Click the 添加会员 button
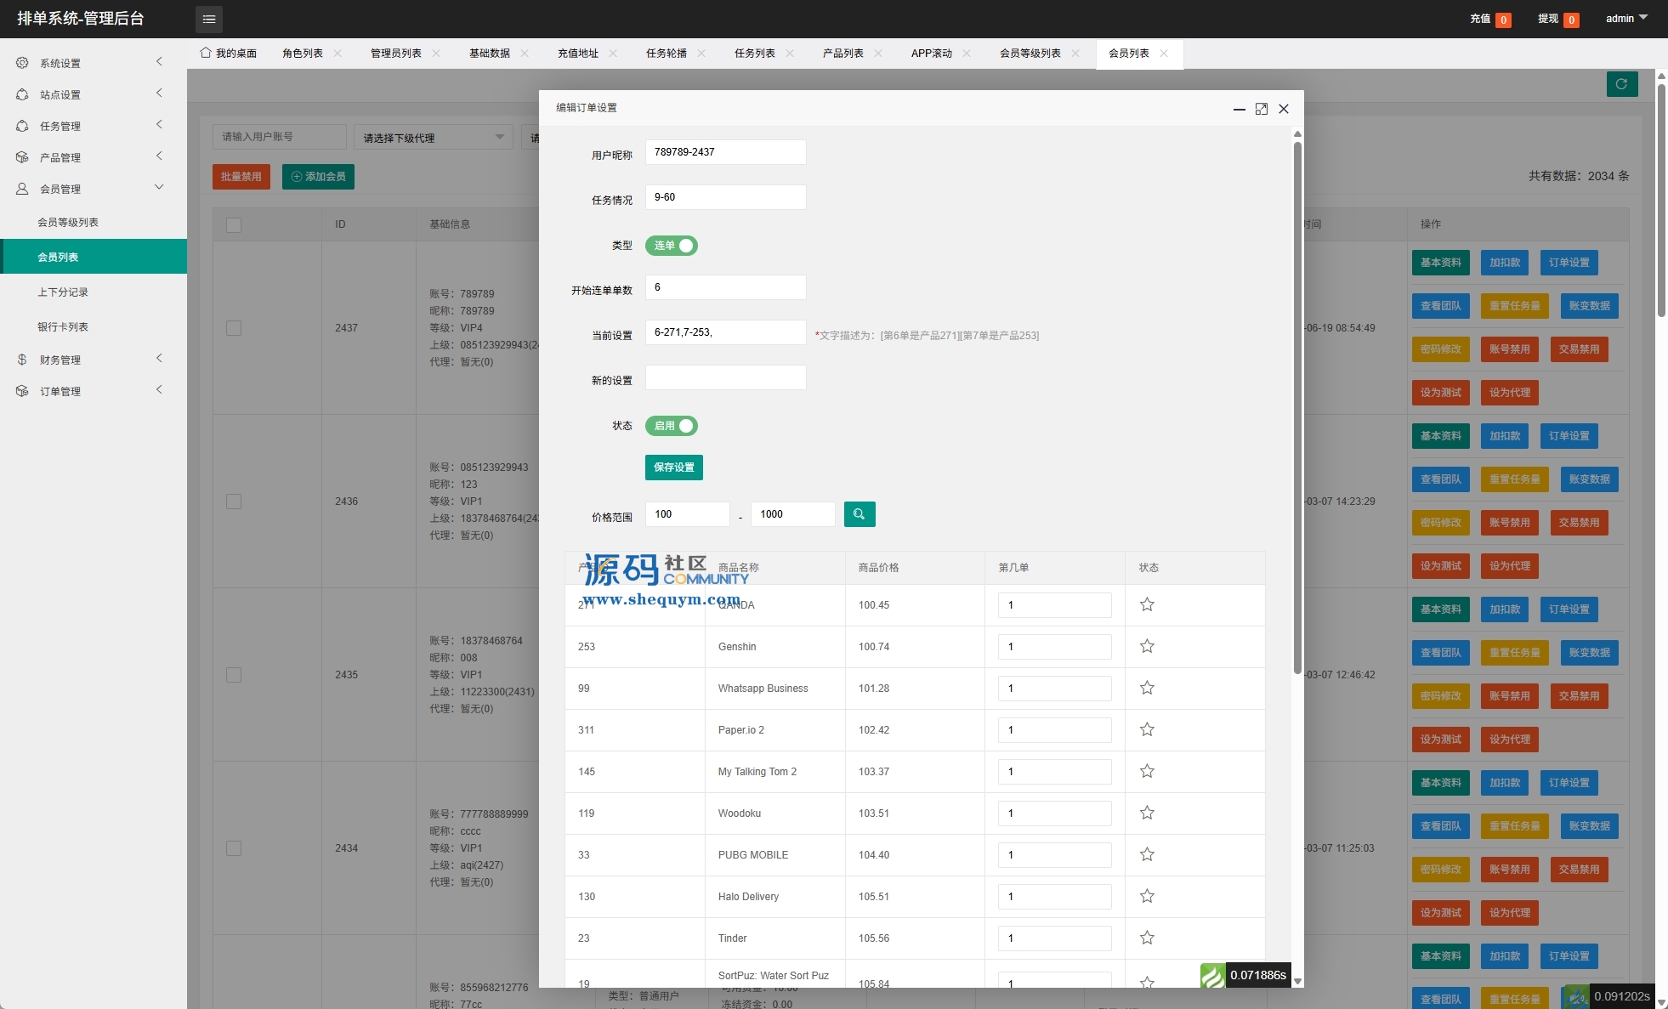Viewport: 1668px width, 1009px height. [318, 177]
